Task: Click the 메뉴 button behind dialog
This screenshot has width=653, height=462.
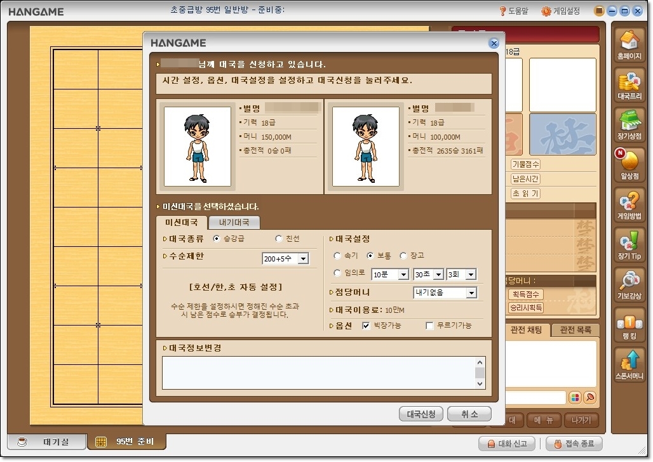Action: pyautogui.click(x=544, y=420)
